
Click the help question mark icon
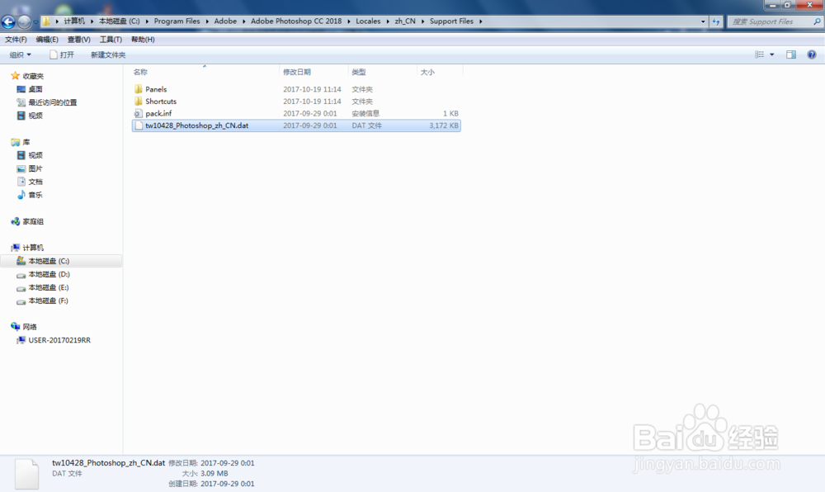[x=812, y=54]
